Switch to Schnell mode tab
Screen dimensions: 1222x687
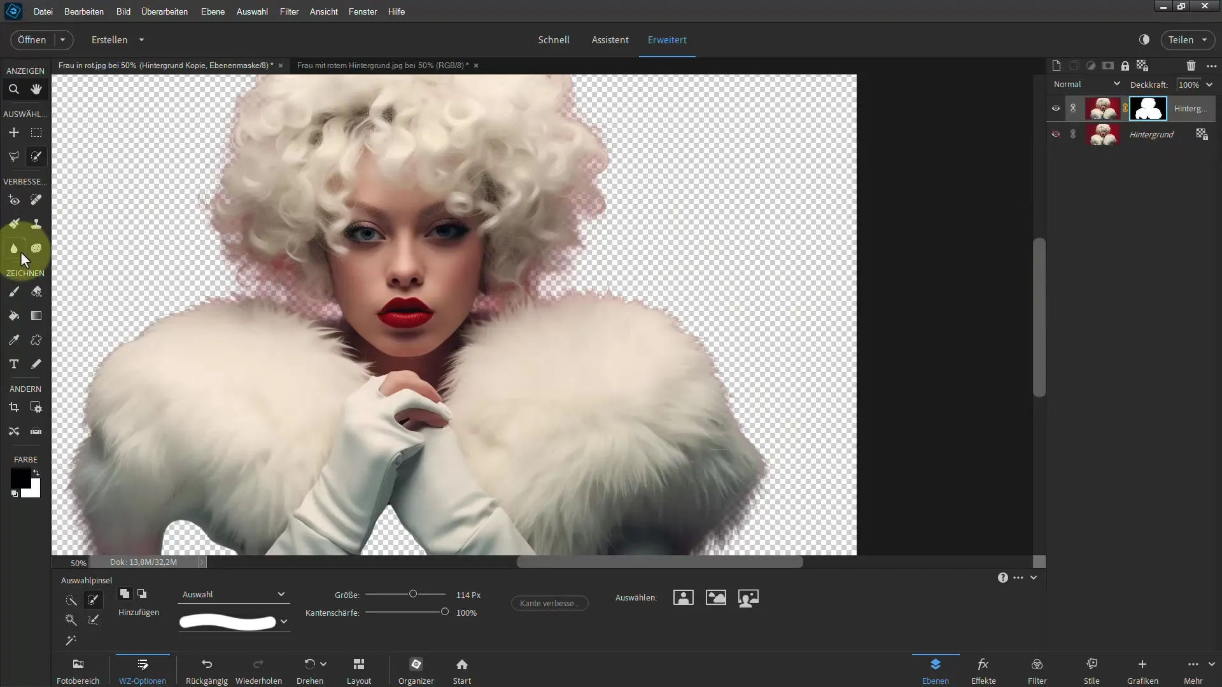coord(554,39)
